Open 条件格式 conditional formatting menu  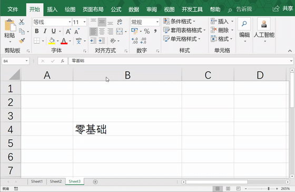tap(179, 21)
